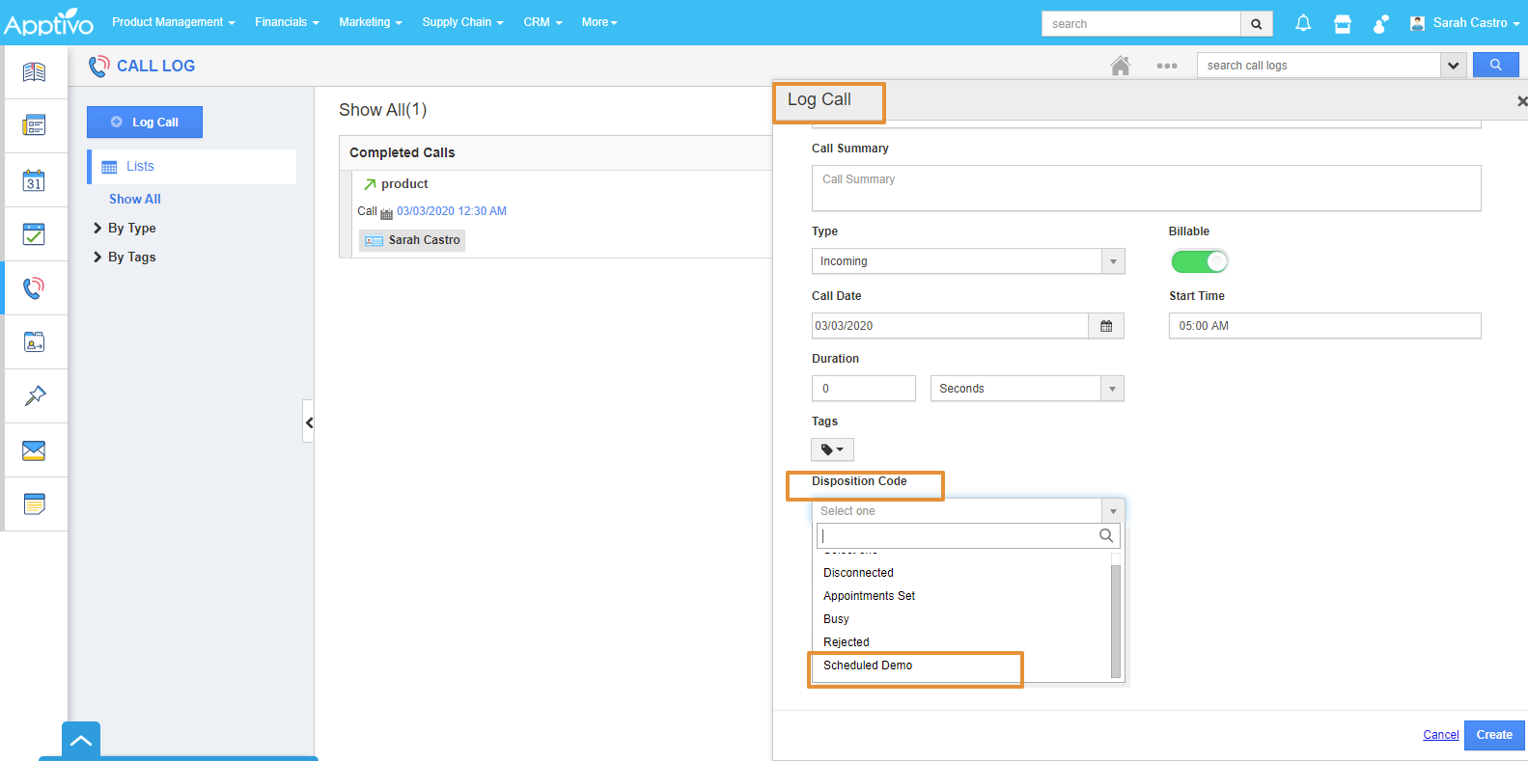This screenshot has height=761, width=1528.
Task: Click the search call logs input
Action: pyautogui.click(x=1319, y=65)
